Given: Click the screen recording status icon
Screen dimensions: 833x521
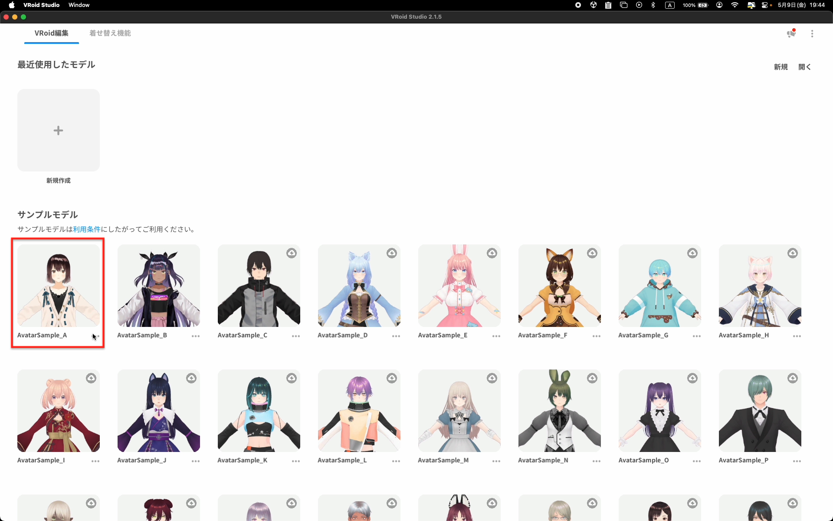Looking at the screenshot, I should point(578,5).
